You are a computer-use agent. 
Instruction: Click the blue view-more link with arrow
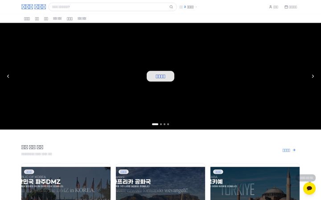tap(289, 150)
